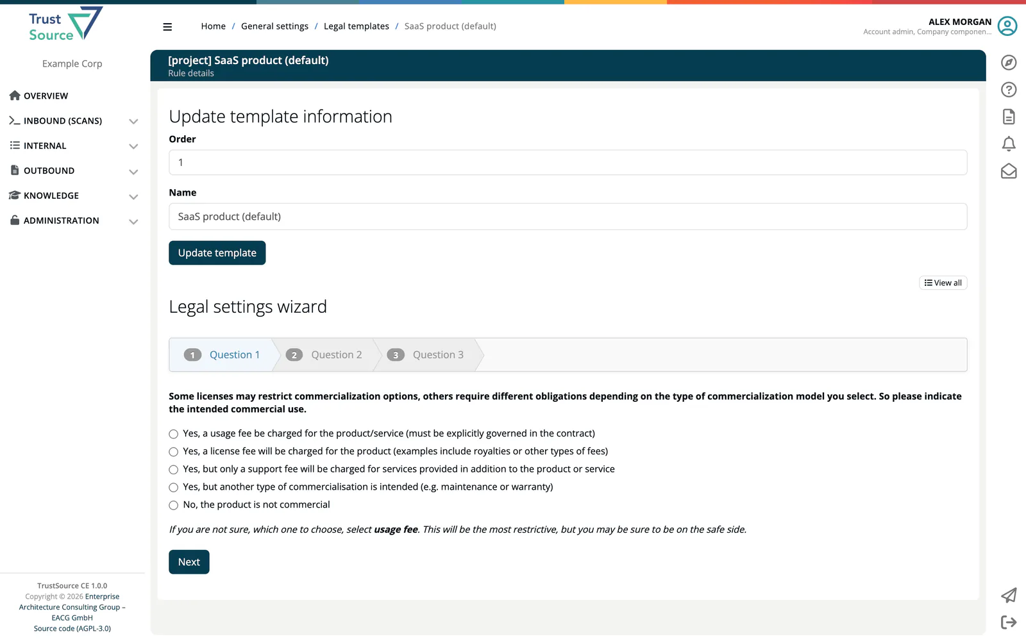This screenshot has width=1026, height=641.
Task: Click the Administration lock icon
Action: click(15, 220)
